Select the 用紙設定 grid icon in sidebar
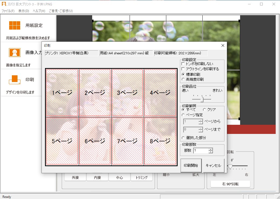Viewport: 280px width, 199px height. (x=15, y=25)
